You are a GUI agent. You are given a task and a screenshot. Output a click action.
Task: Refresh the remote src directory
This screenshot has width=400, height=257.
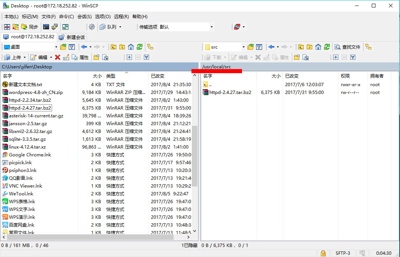[x=327, y=47]
